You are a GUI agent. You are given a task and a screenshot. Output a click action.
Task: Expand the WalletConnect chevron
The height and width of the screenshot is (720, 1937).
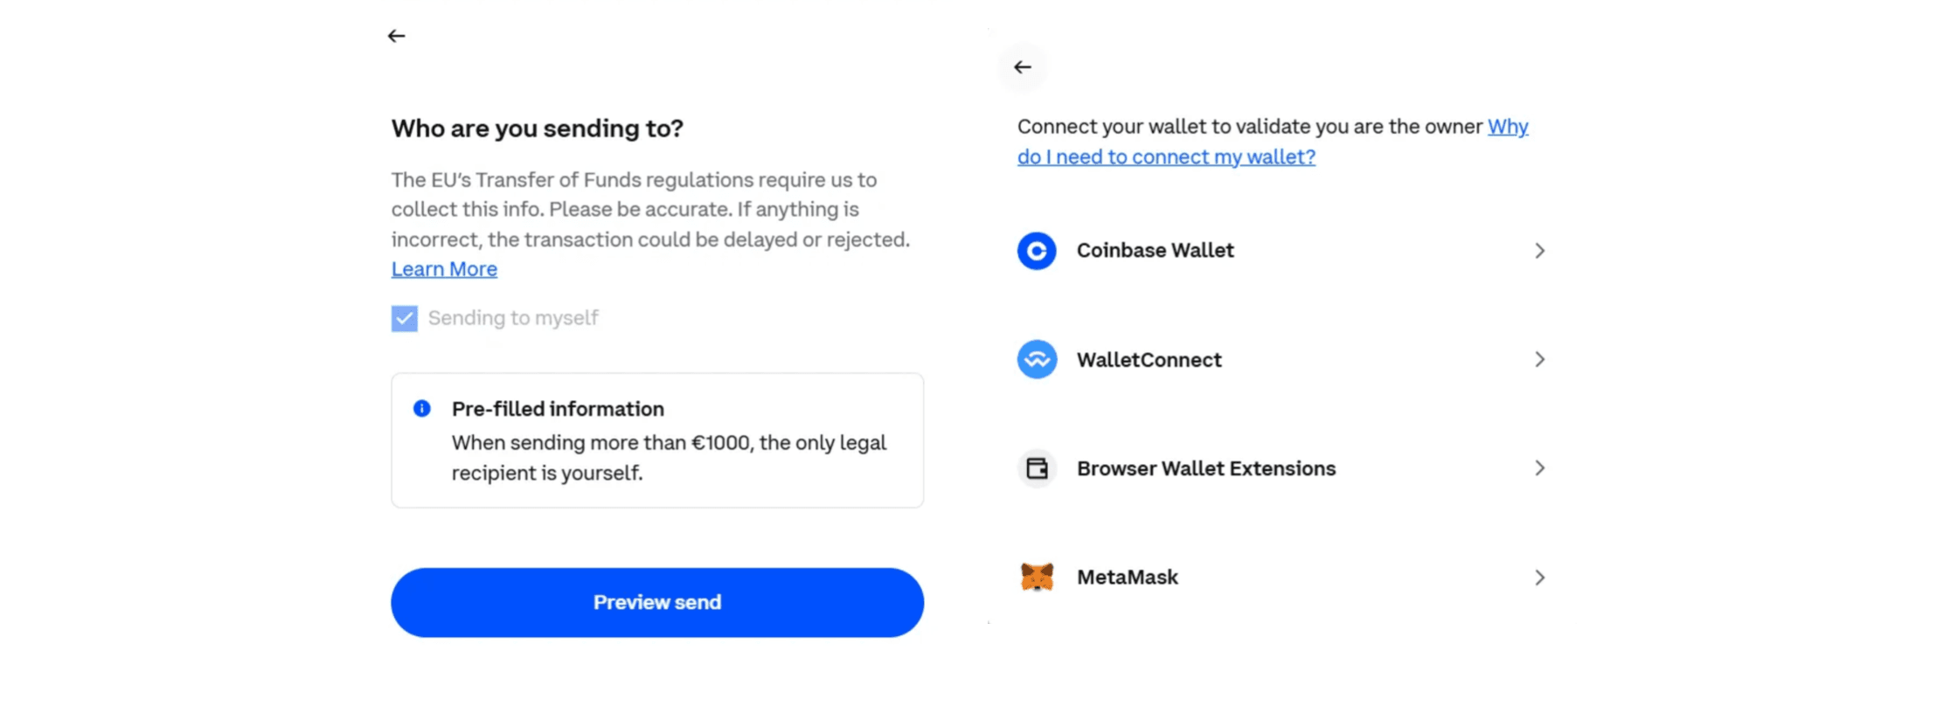click(1541, 359)
